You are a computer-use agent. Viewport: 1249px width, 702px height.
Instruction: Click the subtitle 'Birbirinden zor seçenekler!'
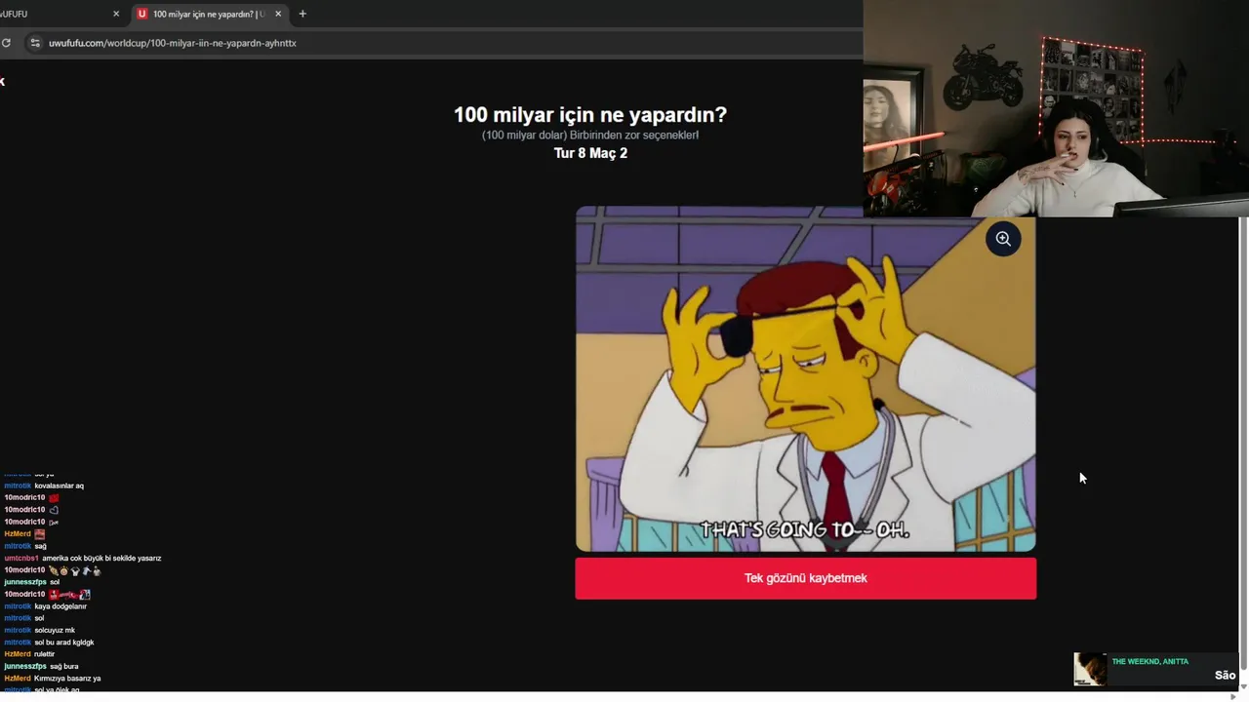tap(634, 135)
